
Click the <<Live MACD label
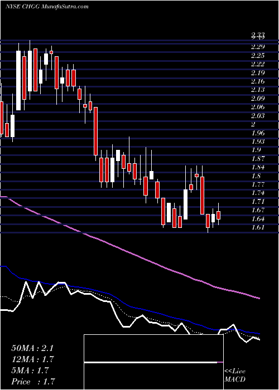click(x=235, y=376)
